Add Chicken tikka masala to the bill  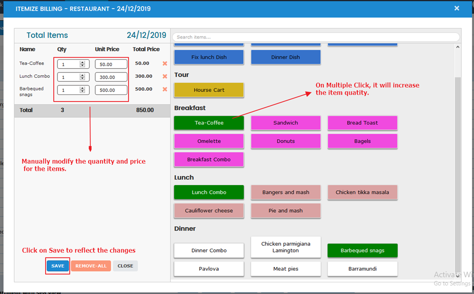pyautogui.click(x=362, y=192)
